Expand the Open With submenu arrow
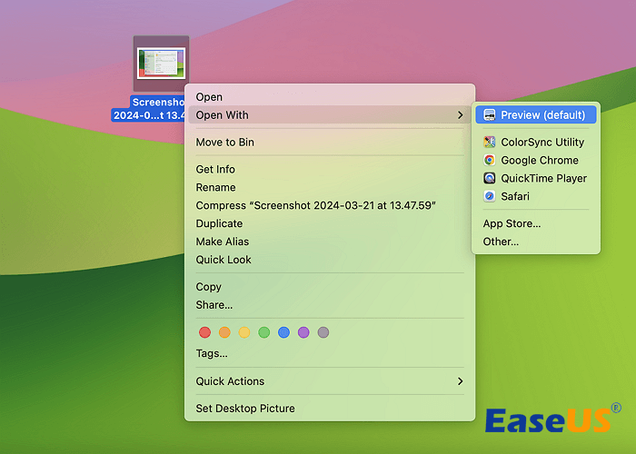 pyautogui.click(x=460, y=115)
